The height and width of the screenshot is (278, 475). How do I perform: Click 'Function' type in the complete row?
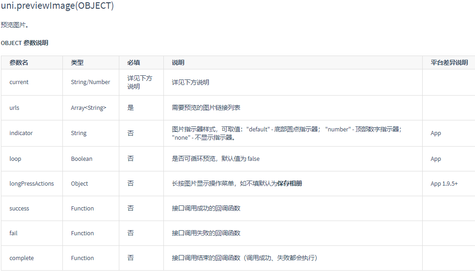coord(83,258)
